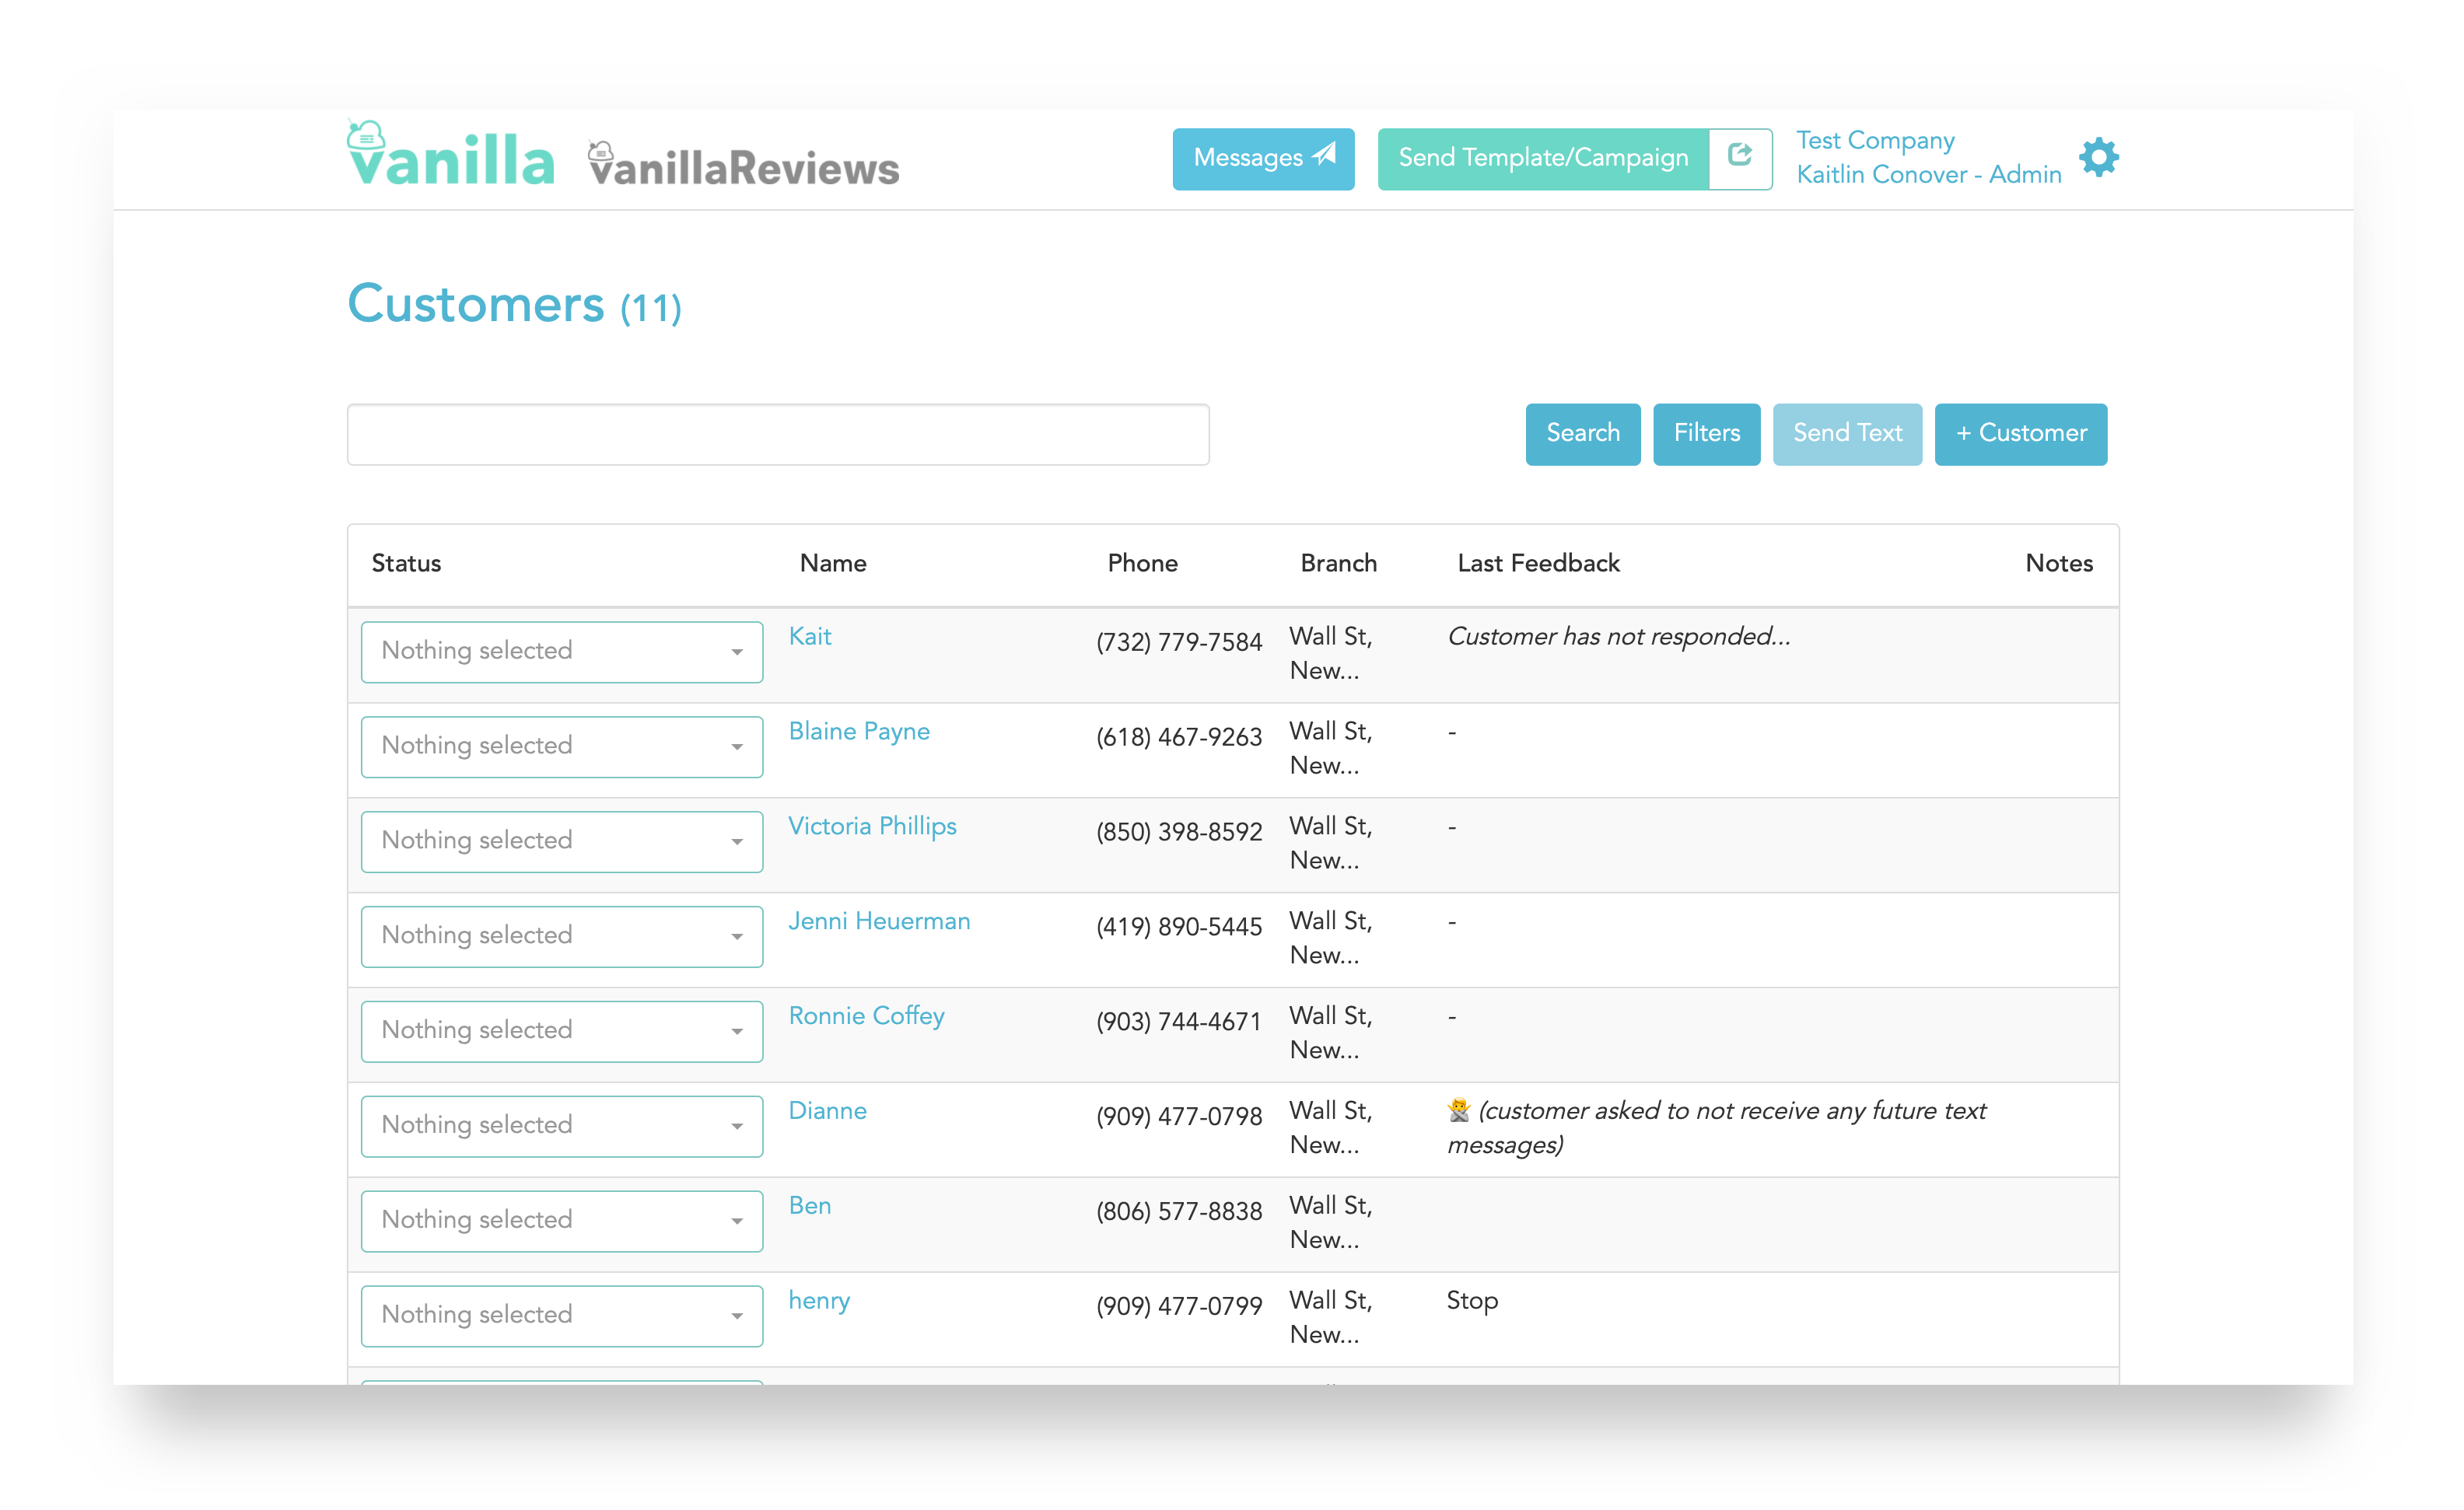2464x1510 pixels.
Task: Expand Blaine Payne's status dropdown
Action: [x=561, y=746]
